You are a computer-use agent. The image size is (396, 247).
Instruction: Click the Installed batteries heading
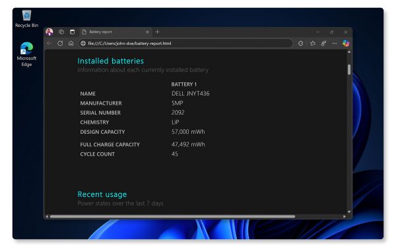(110, 61)
